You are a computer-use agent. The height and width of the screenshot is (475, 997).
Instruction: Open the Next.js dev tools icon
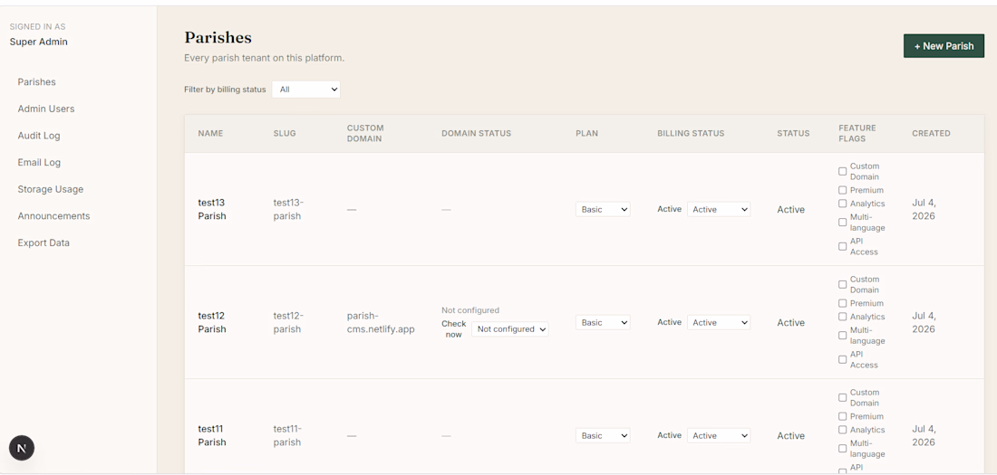coord(22,449)
